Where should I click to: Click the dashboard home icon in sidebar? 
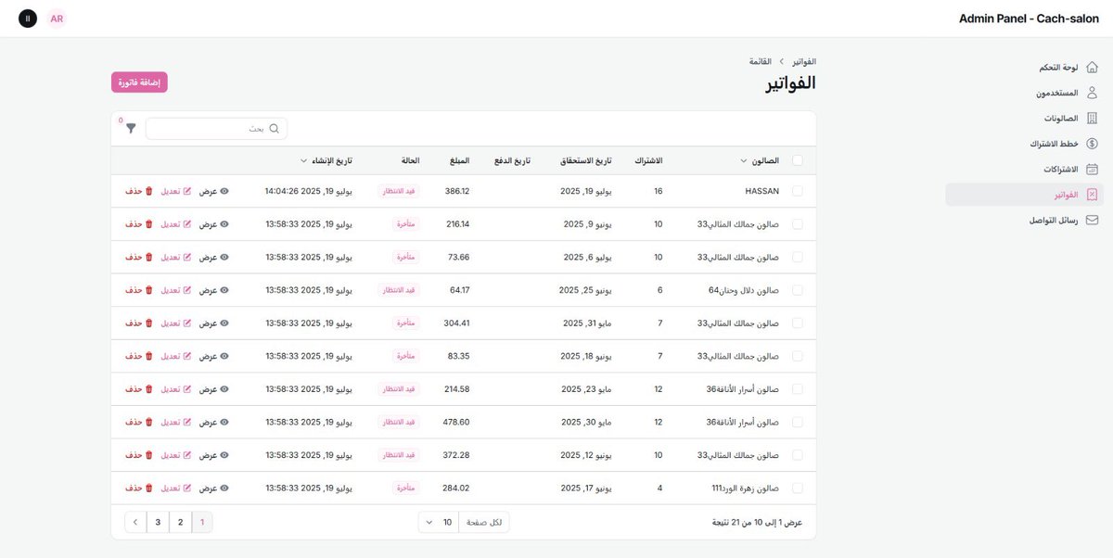[x=1092, y=68]
